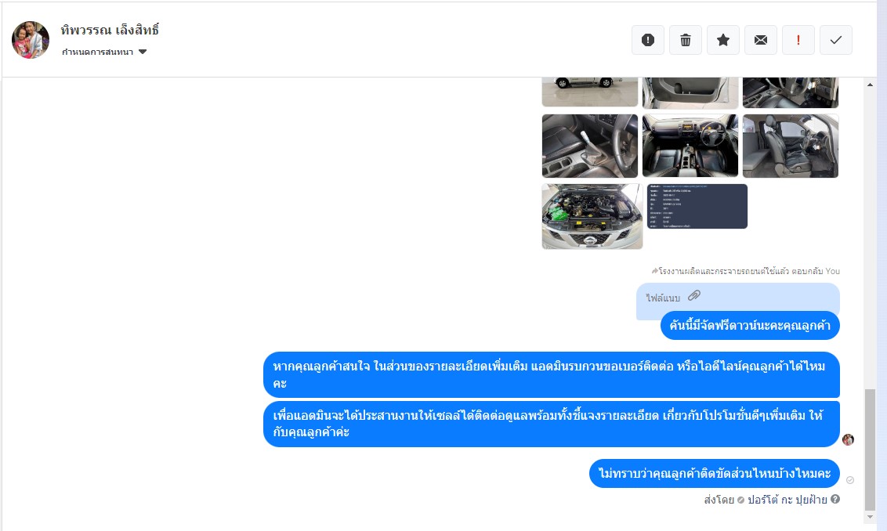This screenshot has width=887, height=531.
Task: Flag the conversation with the red exclamation icon
Action: [798, 40]
